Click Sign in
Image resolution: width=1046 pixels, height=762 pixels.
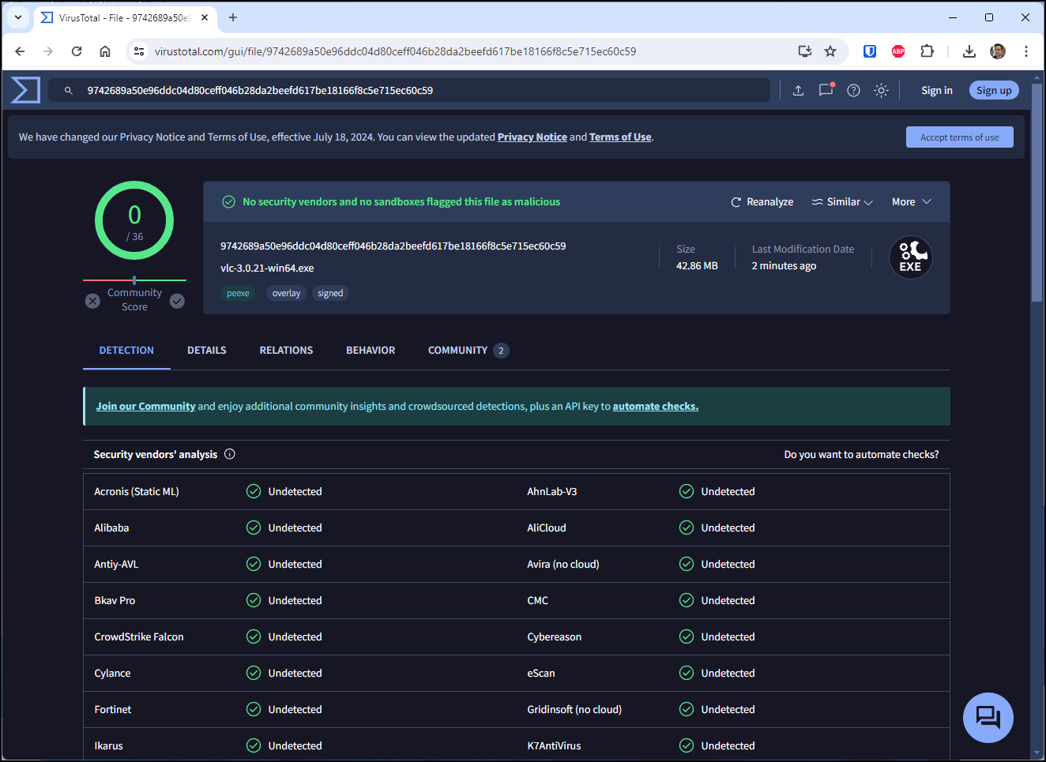(x=937, y=91)
